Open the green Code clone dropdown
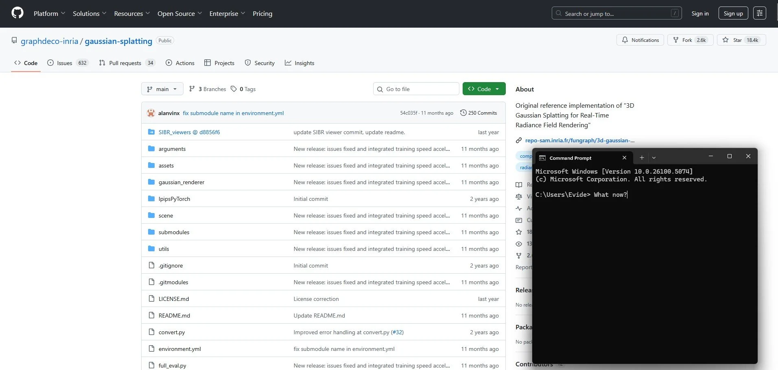The width and height of the screenshot is (778, 370). [484, 89]
